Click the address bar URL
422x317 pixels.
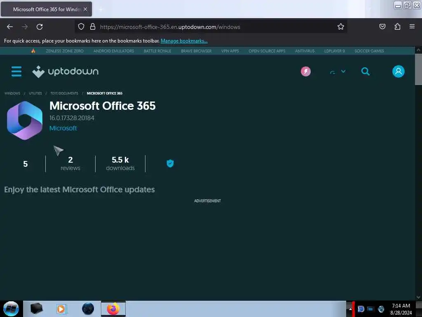click(x=170, y=27)
